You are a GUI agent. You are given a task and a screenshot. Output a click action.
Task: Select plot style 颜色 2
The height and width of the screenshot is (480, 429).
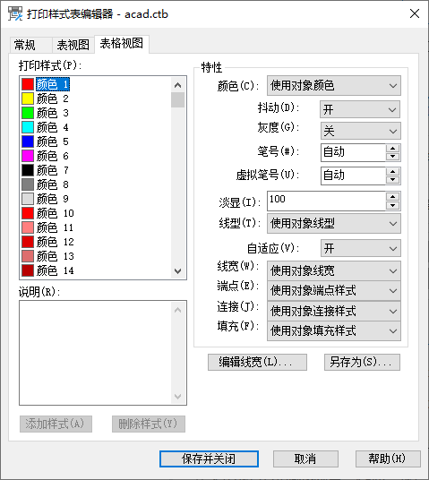point(53,99)
